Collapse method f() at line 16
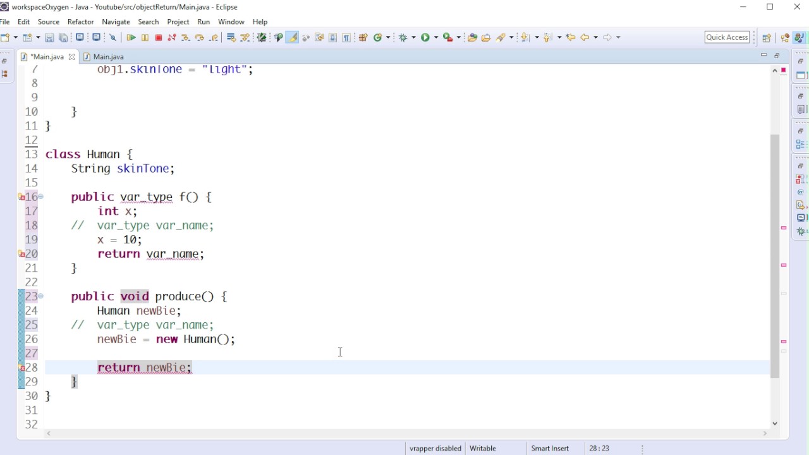Screen dimensions: 809x455 pos(41,197)
